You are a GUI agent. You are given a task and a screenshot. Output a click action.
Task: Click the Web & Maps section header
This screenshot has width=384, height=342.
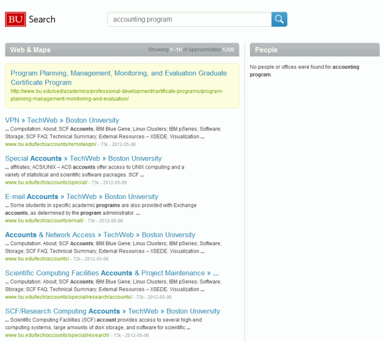(x=122, y=50)
